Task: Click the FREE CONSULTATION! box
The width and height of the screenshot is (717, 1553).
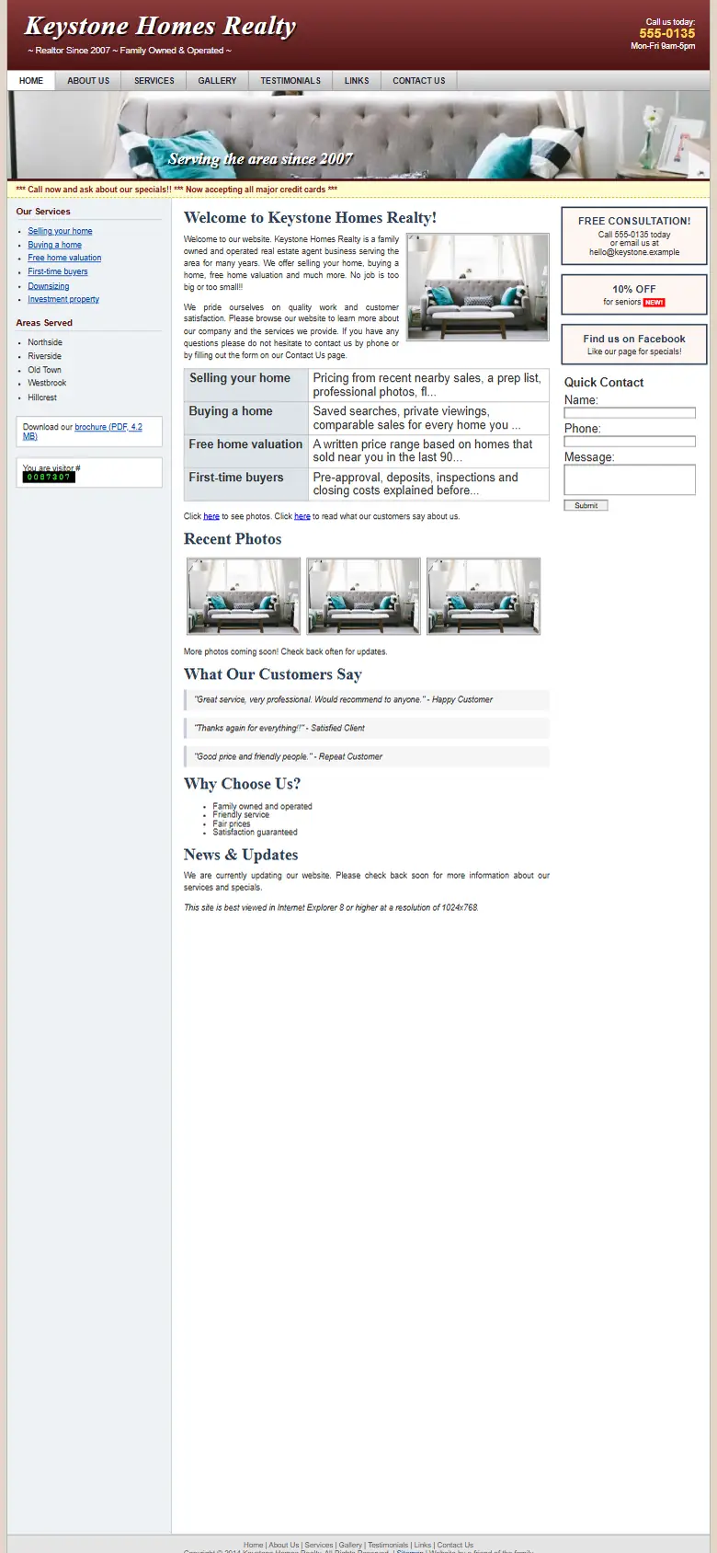Action: (x=634, y=236)
